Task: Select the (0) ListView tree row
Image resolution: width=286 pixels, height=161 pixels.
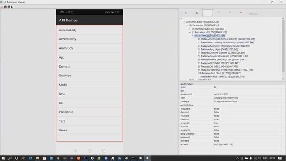Action: coord(210,36)
